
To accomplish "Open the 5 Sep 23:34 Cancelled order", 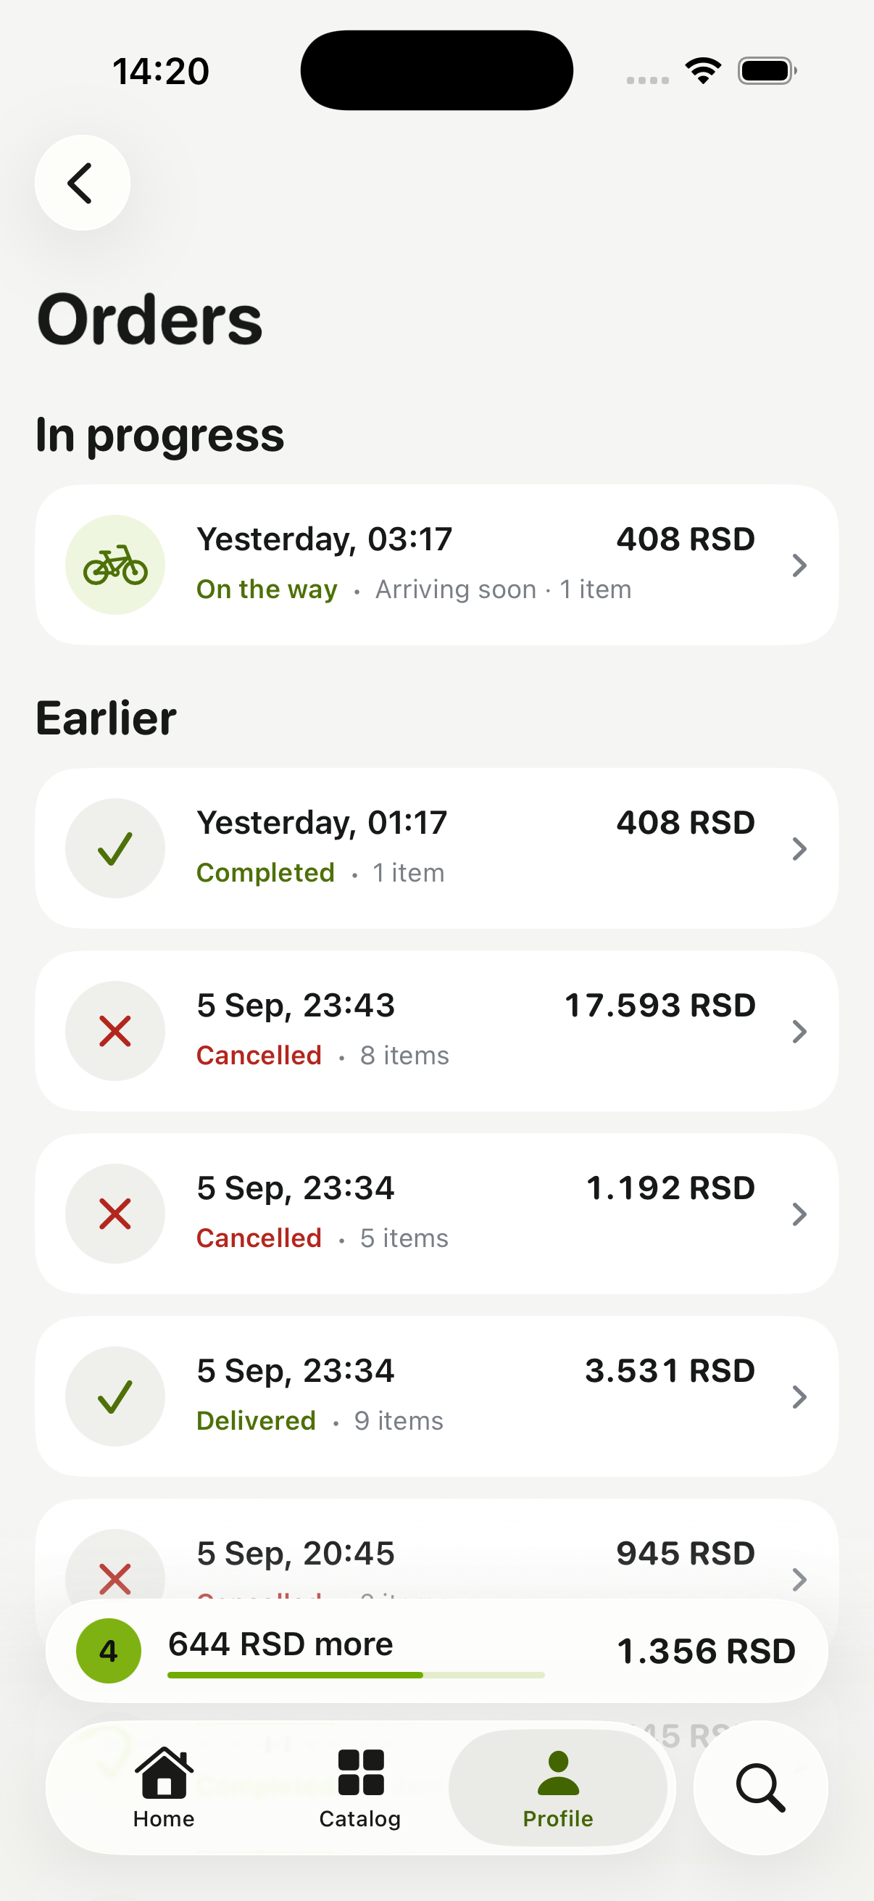I will pos(436,1214).
